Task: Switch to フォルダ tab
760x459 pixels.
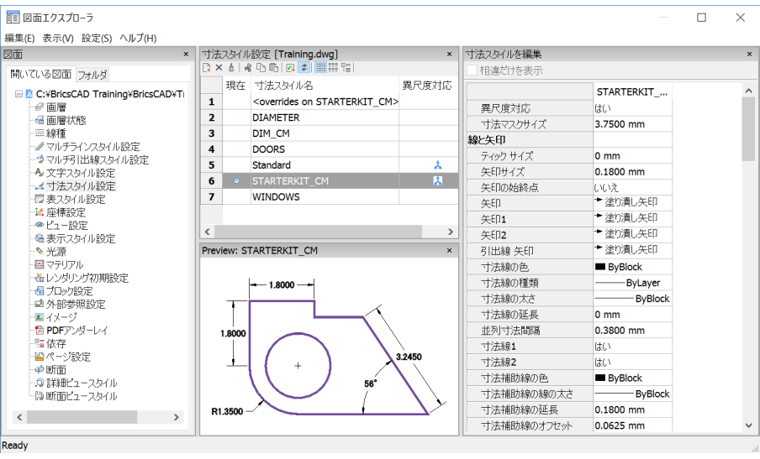Action: point(92,75)
